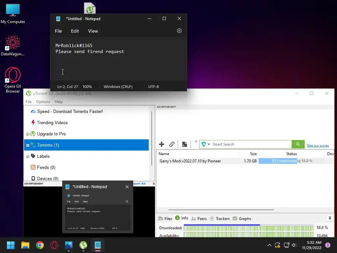
Task: Switch to the Trackers tab
Action: click(x=220, y=219)
